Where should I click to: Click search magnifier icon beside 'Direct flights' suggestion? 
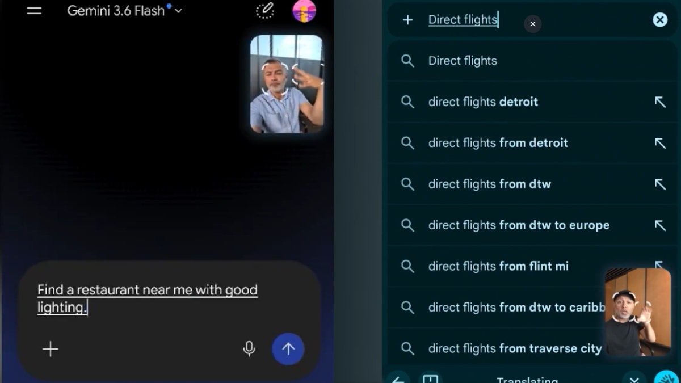tap(407, 61)
